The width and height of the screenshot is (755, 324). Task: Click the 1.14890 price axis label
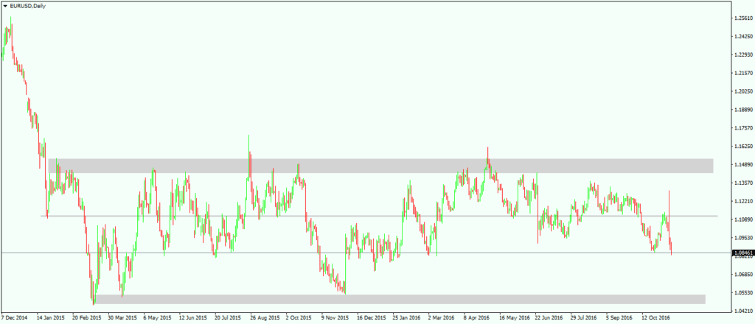coord(742,164)
